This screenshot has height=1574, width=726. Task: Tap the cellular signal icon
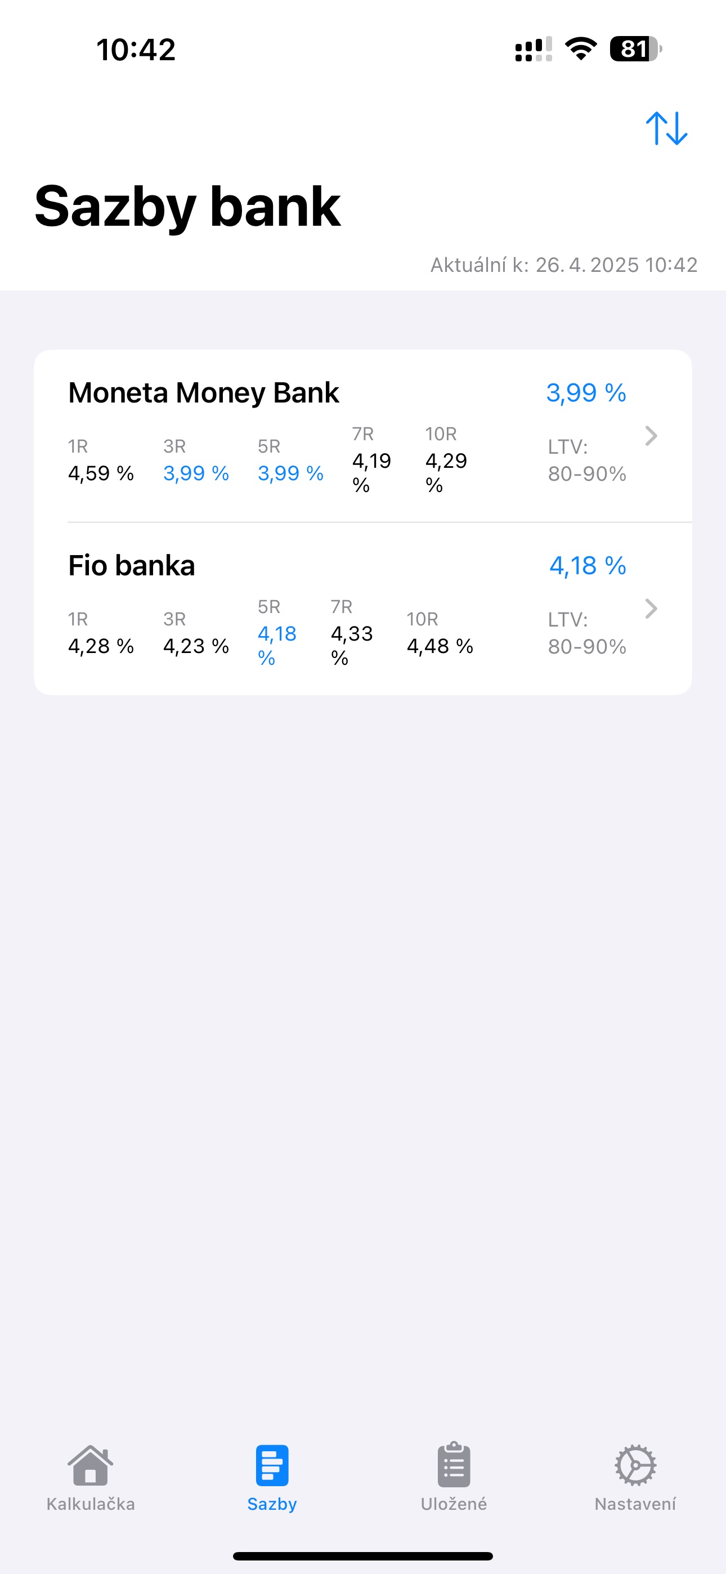(534, 49)
